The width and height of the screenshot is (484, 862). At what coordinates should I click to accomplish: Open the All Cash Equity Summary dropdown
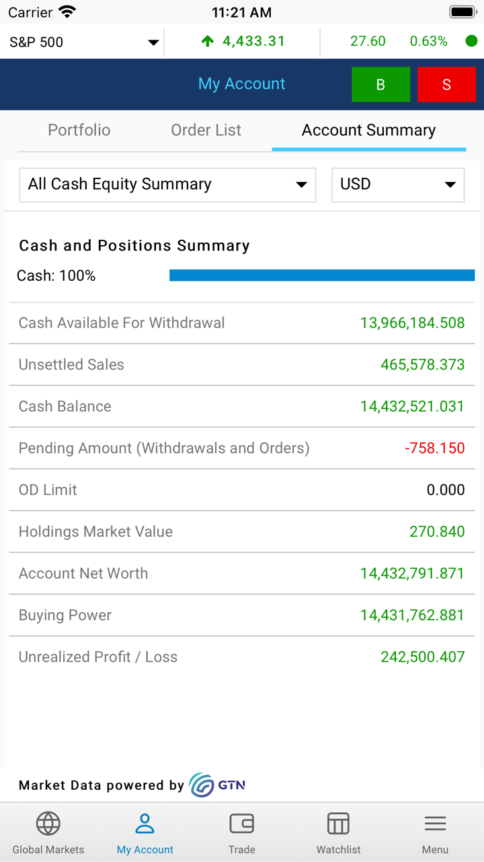[x=167, y=185]
